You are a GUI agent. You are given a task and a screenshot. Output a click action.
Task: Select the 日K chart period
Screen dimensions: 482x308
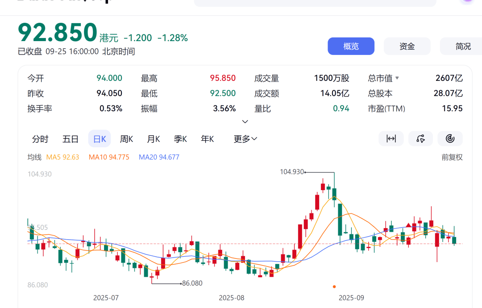[x=100, y=139]
